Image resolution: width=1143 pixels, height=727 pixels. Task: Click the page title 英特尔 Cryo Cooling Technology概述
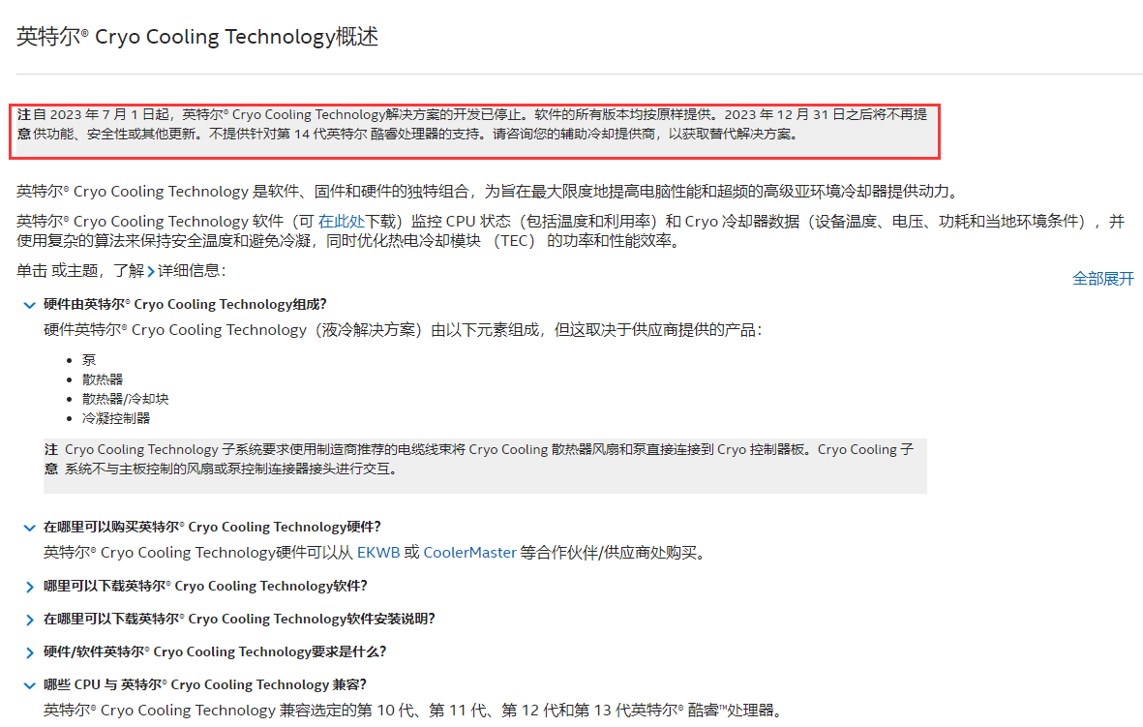(x=197, y=37)
